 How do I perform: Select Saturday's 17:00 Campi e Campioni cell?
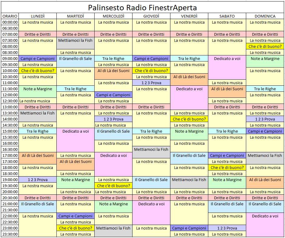[227, 155]
